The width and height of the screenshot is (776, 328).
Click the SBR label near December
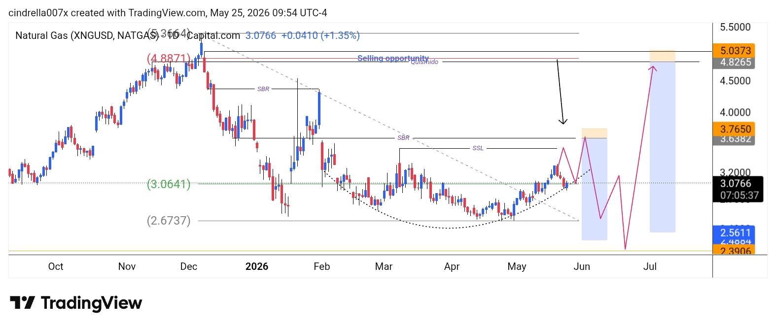click(x=263, y=89)
